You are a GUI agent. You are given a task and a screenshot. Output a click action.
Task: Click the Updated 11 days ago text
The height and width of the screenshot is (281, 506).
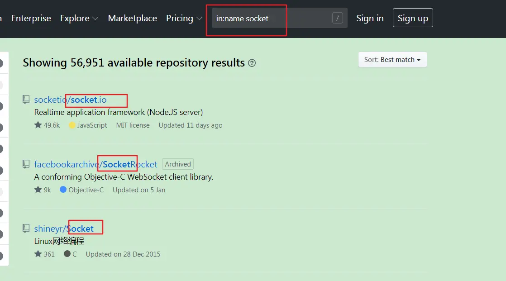191,125
